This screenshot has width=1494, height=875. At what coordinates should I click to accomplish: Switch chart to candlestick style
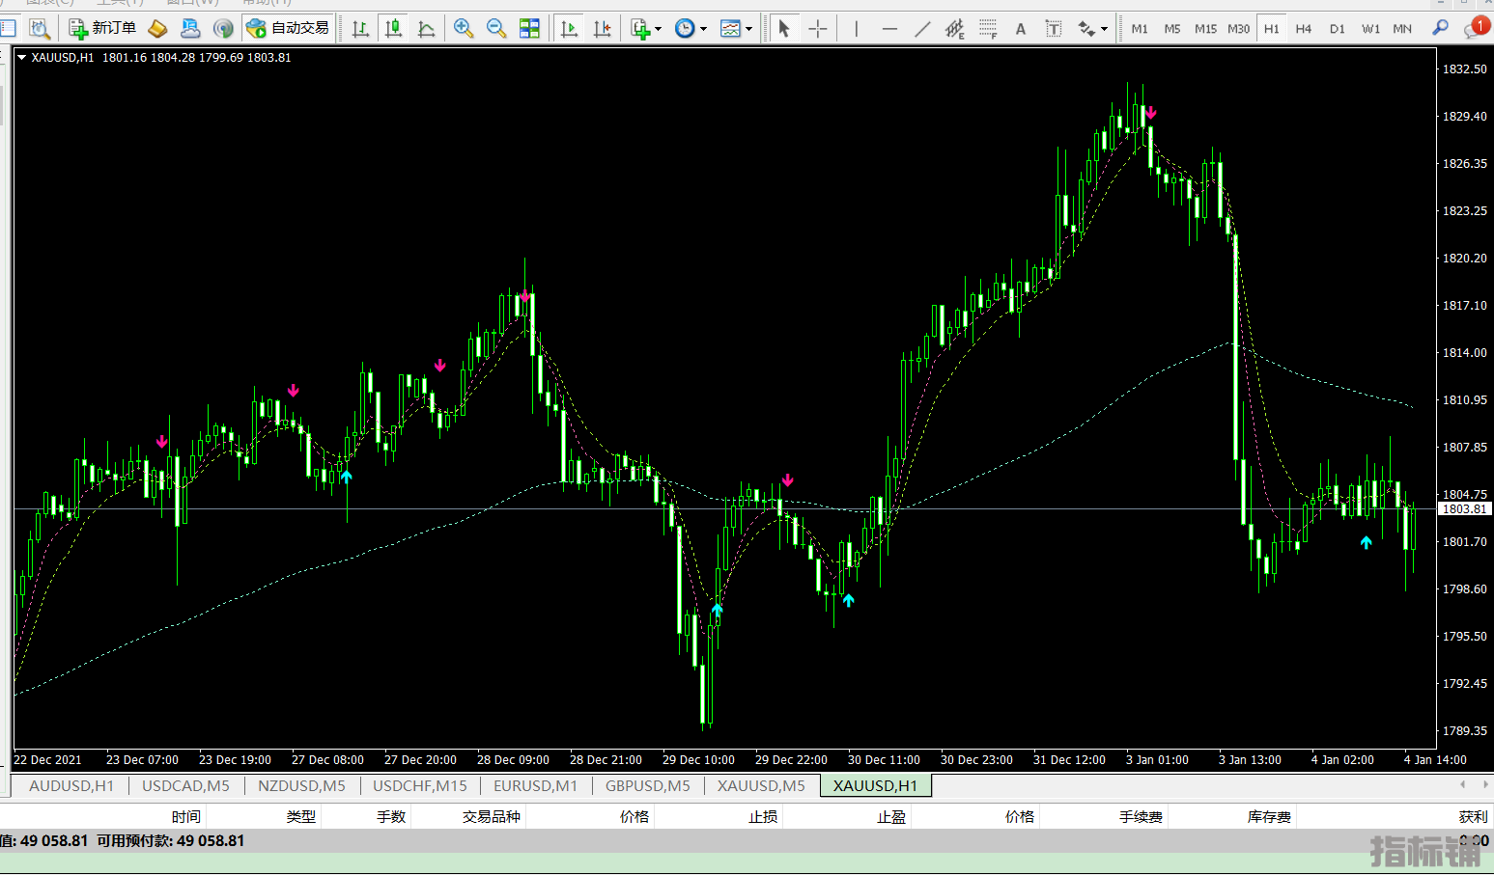[x=393, y=28]
